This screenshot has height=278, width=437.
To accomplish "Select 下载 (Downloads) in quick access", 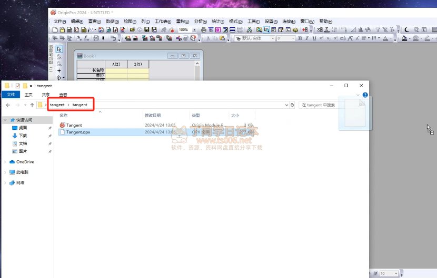I will tap(23, 136).
